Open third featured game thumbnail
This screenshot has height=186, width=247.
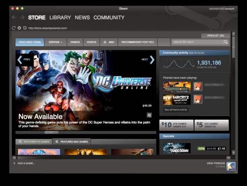coord(132,152)
